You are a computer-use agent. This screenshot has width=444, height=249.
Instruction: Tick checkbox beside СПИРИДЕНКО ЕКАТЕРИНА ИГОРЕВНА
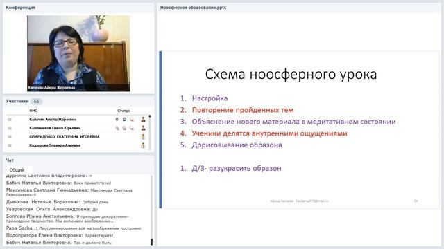pos(10,137)
